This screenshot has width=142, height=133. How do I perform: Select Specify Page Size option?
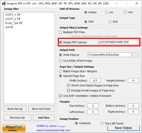point(61,76)
